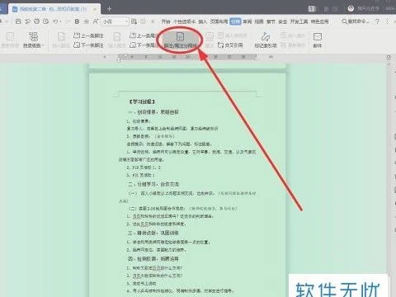Switch to the 视图 ribbon tab
This screenshot has height=297, width=396.
259,21
